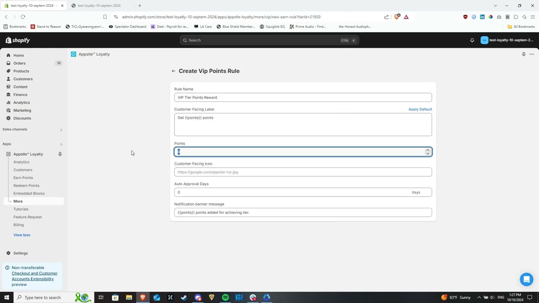Image resolution: width=539 pixels, height=303 pixels.
Task: Open LA Care bookmark
Action: pyautogui.click(x=203, y=27)
